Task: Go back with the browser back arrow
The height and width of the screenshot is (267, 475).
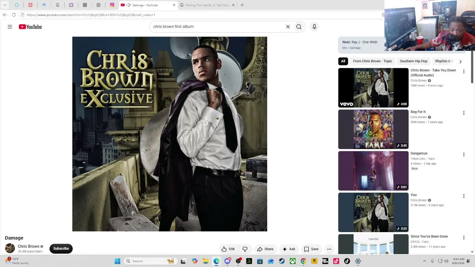Action: coord(5,15)
